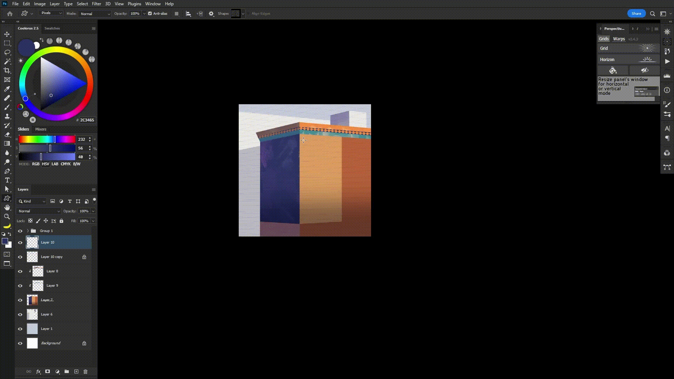Select the Zoom tool

pos(7,217)
